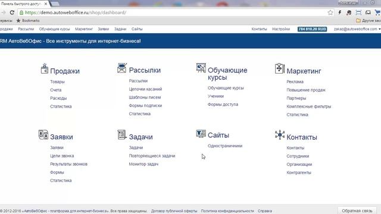This screenshot has height=214, width=381.
Task: Click the shopping cart extension icon
Action: [x=377, y=12]
